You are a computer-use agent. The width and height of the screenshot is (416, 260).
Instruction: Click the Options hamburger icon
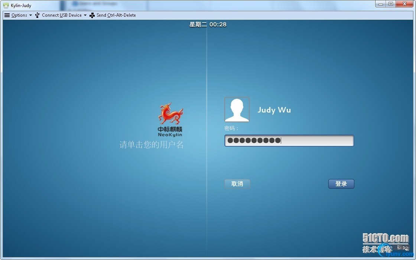pyautogui.click(x=7, y=15)
